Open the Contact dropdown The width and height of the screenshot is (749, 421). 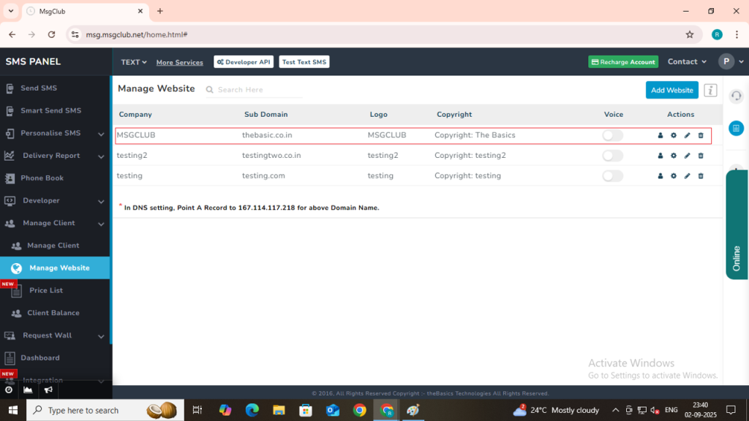pos(687,61)
